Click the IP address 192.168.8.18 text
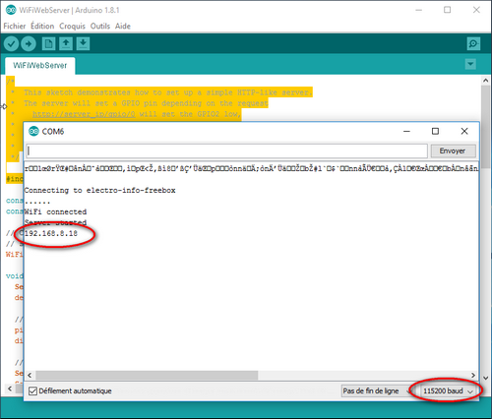The height and width of the screenshot is (419, 492). point(51,233)
